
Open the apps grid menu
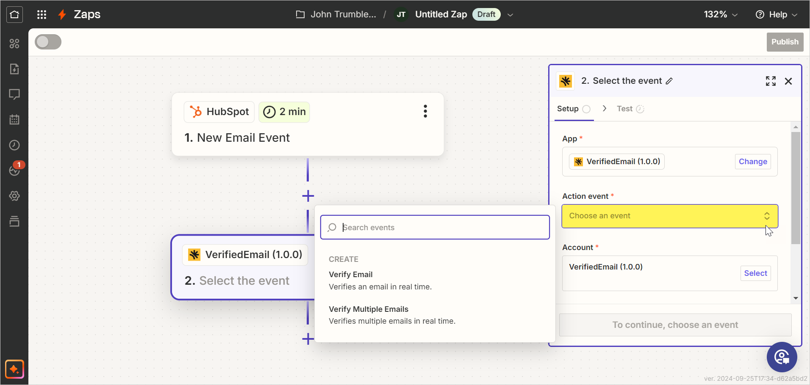pos(42,15)
